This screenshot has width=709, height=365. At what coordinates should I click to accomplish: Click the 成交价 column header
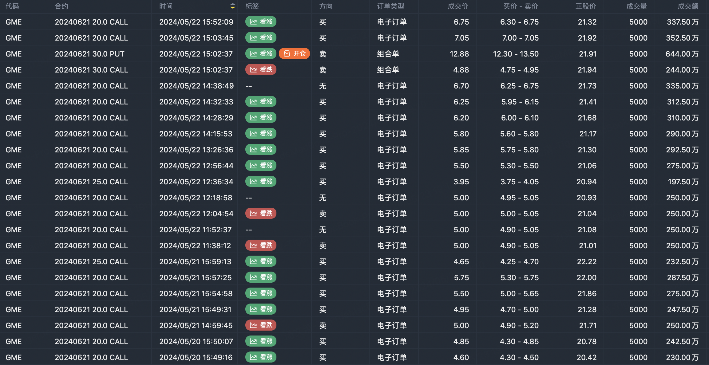(458, 6)
